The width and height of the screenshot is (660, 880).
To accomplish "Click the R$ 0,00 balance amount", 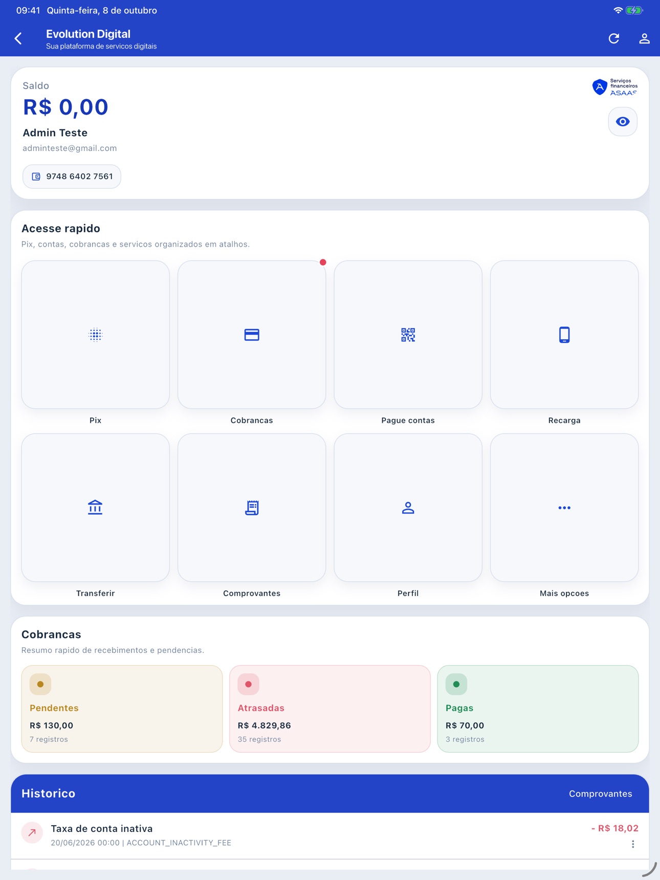I will click(65, 107).
